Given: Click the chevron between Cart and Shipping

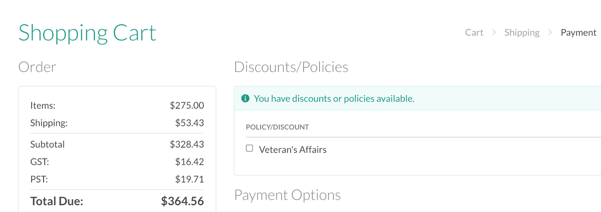Looking at the screenshot, I should coord(494,33).
